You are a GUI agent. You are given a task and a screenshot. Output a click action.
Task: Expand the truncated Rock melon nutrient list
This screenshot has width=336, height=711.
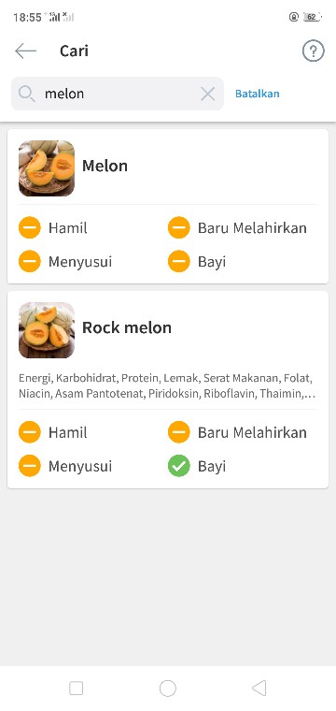pyautogui.click(x=167, y=385)
